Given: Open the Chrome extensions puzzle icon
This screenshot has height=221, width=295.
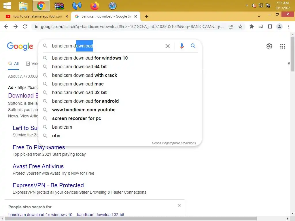Looking at the screenshot, I should [251, 26].
